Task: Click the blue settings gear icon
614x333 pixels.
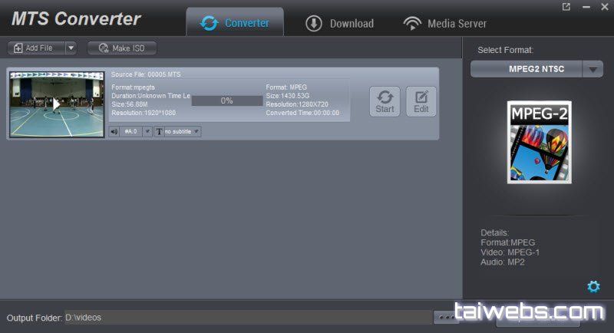Action: pyautogui.click(x=593, y=286)
